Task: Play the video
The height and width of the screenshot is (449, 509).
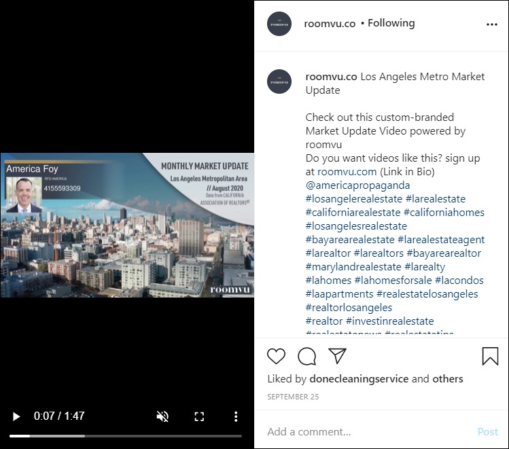Action: [17, 416]
